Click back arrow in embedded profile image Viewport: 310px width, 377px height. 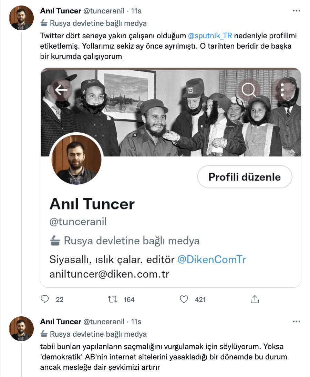click(x=61, y=90)
